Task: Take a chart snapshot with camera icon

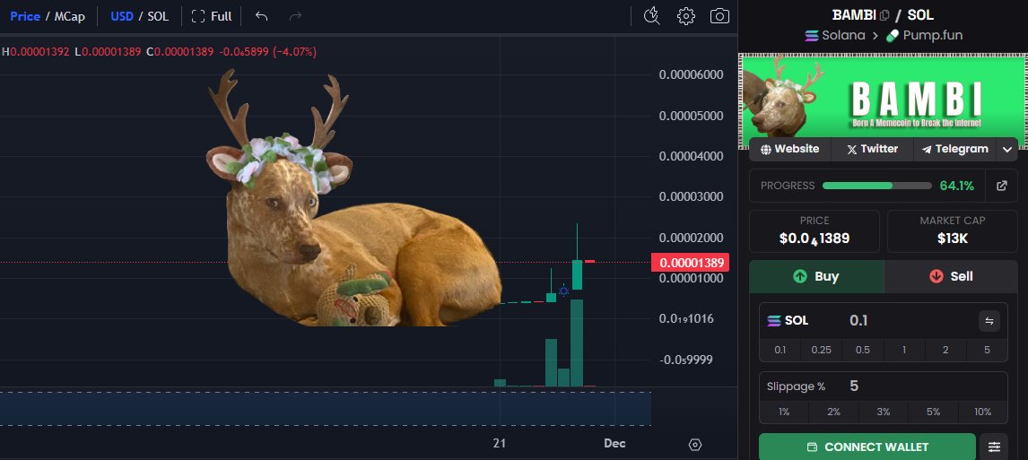Action: [719, 16]
